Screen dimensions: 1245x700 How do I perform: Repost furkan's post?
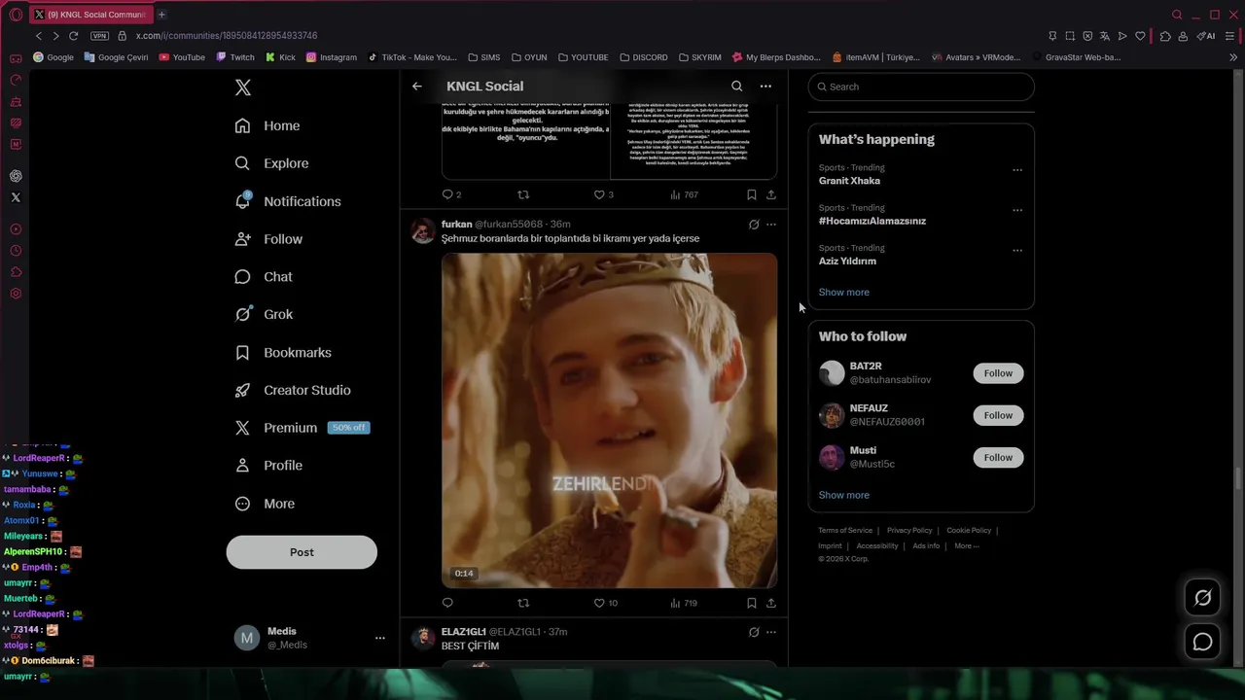(523, 603)
